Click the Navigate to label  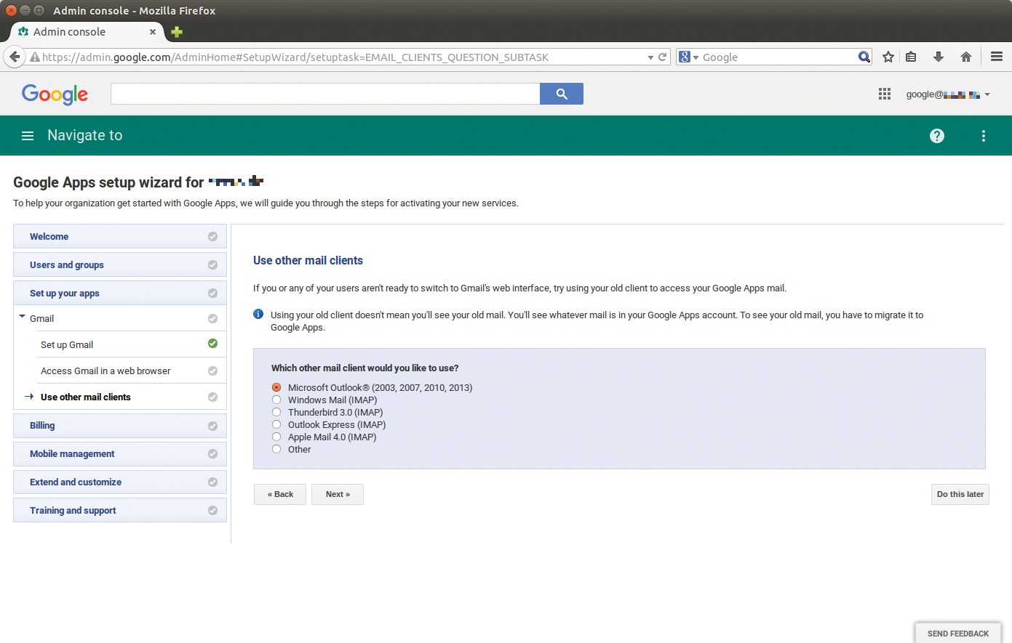click(85, 135)
